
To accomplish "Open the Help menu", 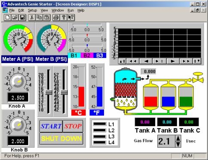I will click(81, 10).
